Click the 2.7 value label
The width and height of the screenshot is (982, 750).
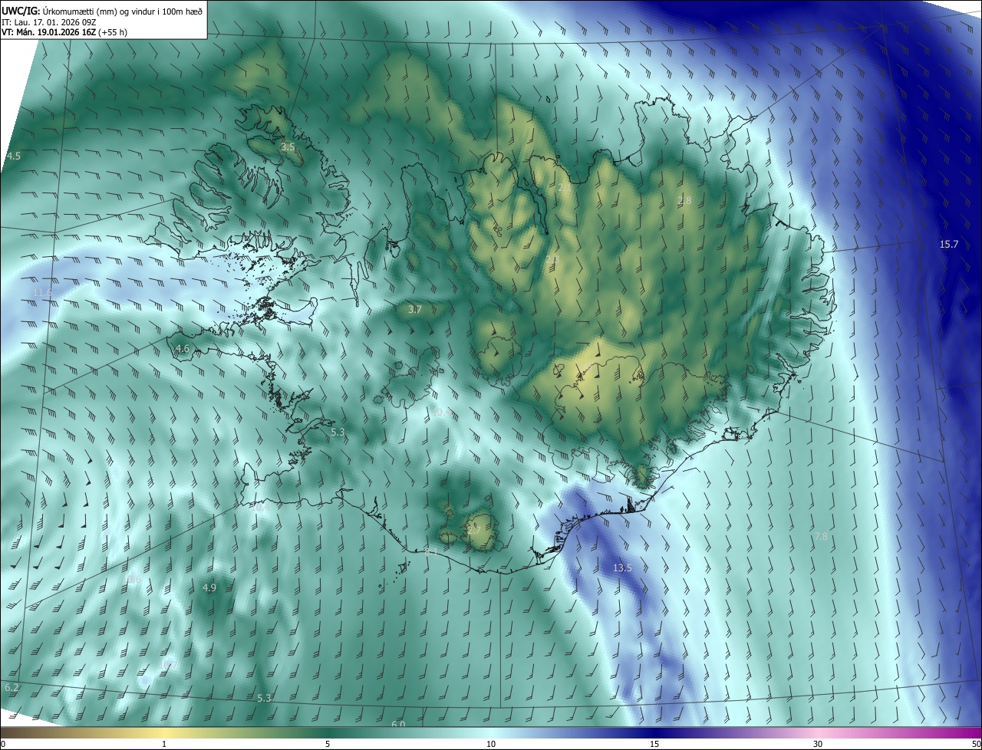(x=473, y=529)
